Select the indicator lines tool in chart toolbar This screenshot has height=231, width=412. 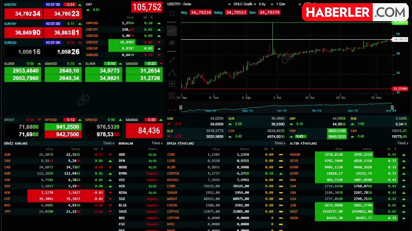coord(172,31)
